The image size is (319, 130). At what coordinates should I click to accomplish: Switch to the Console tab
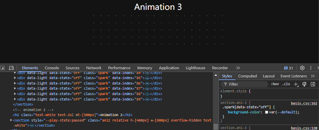point(52,68)
